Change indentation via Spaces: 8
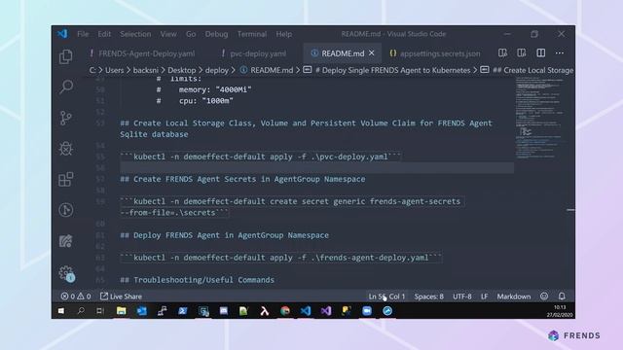Viewport: 623px width, 350px height. coord(428,297)
